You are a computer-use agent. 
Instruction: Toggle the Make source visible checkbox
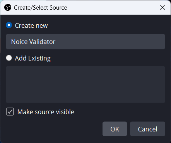coord(10,111)
